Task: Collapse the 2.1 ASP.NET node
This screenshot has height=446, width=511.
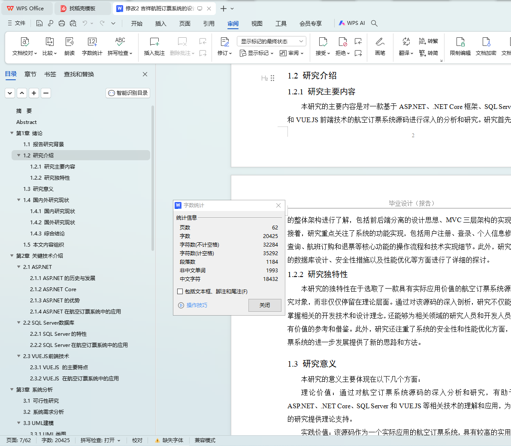Action: [x=19, y=266]
